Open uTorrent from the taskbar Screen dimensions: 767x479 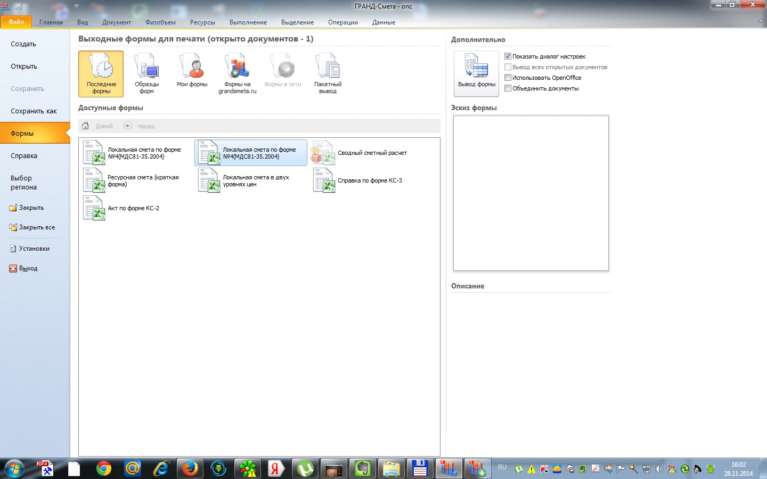point(305,469)
